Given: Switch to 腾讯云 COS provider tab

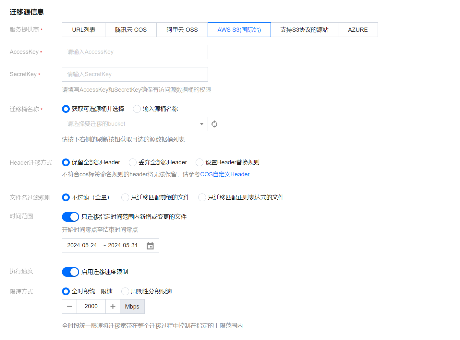Looking at the screenshot, I should point(131,30).
